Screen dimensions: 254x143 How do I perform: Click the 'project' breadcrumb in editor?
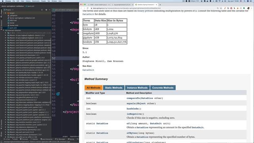pos(65,136)
